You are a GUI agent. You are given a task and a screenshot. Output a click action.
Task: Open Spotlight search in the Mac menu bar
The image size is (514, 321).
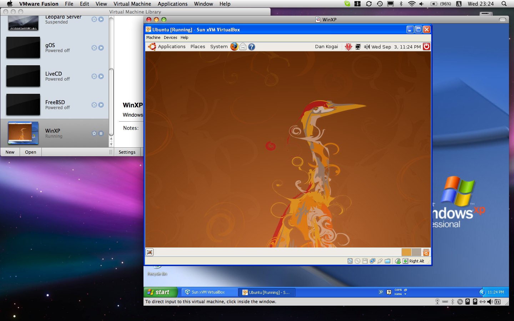click(x=504, y=4)
